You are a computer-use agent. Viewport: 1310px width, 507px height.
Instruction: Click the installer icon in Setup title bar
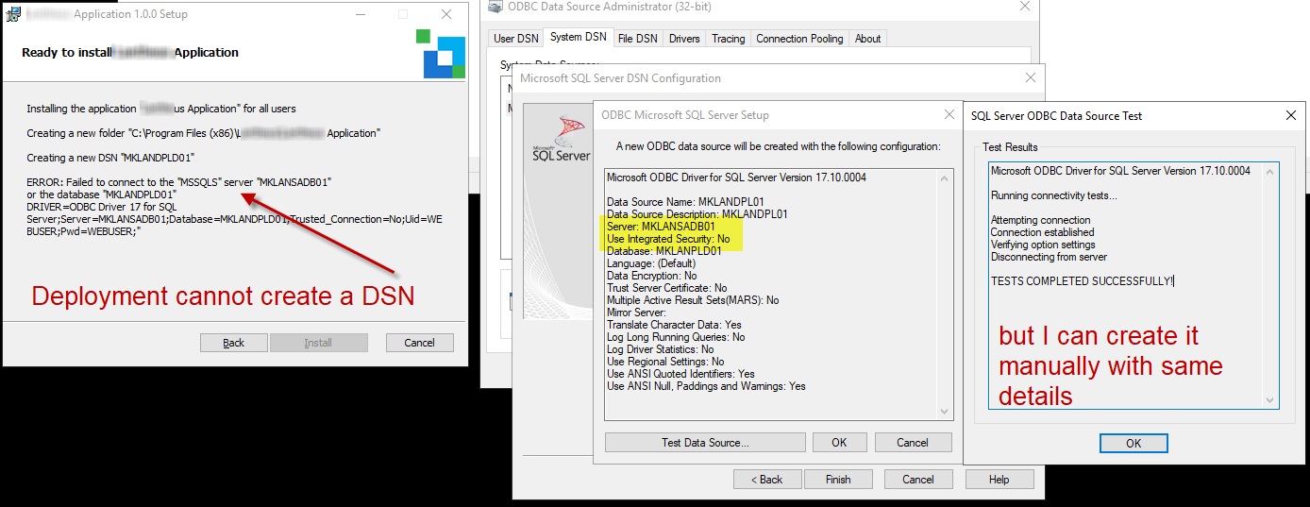point(14,14)
